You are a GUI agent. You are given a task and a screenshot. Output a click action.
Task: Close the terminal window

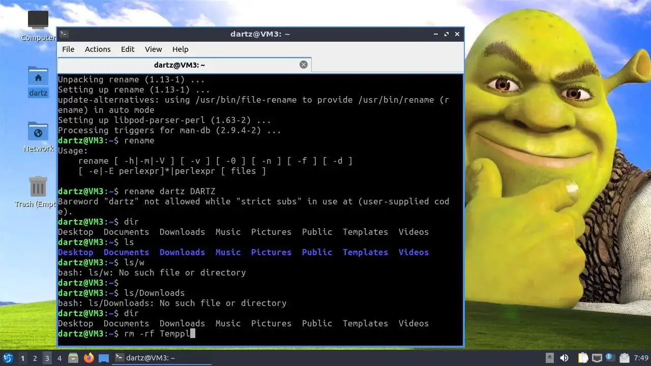(x=457, y=34)
